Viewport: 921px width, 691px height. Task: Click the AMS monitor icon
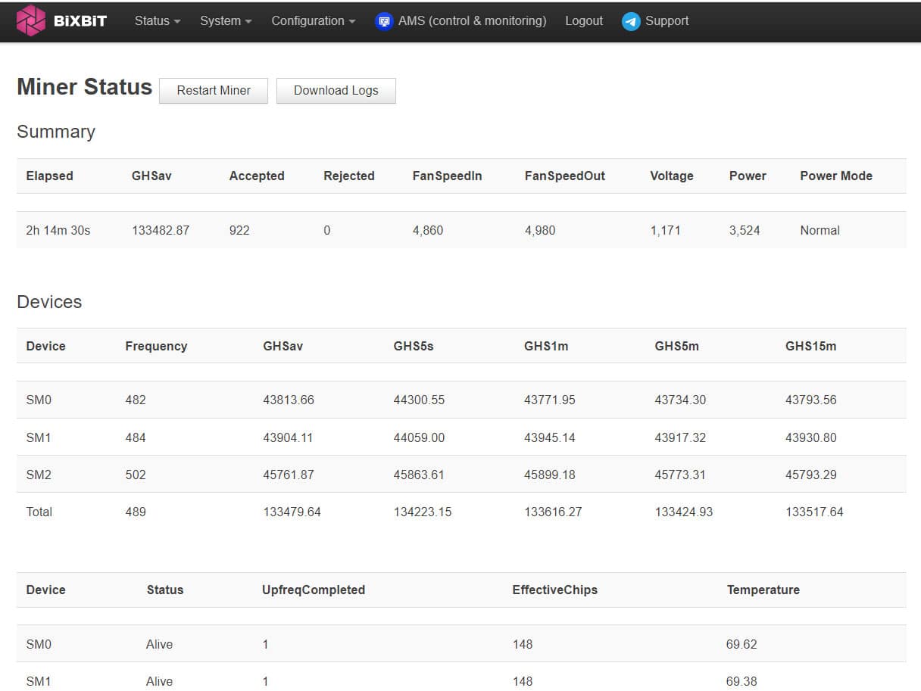pos(384,21)
